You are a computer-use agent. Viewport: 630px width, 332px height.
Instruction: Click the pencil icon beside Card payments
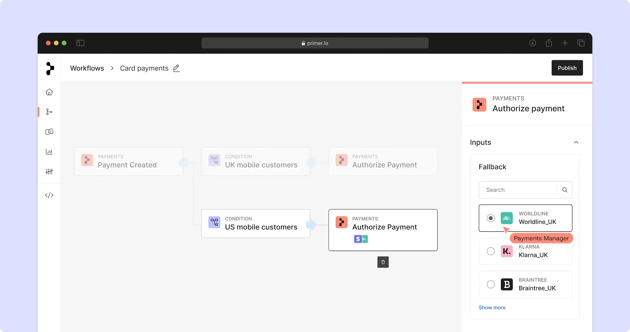click(176, 68)
